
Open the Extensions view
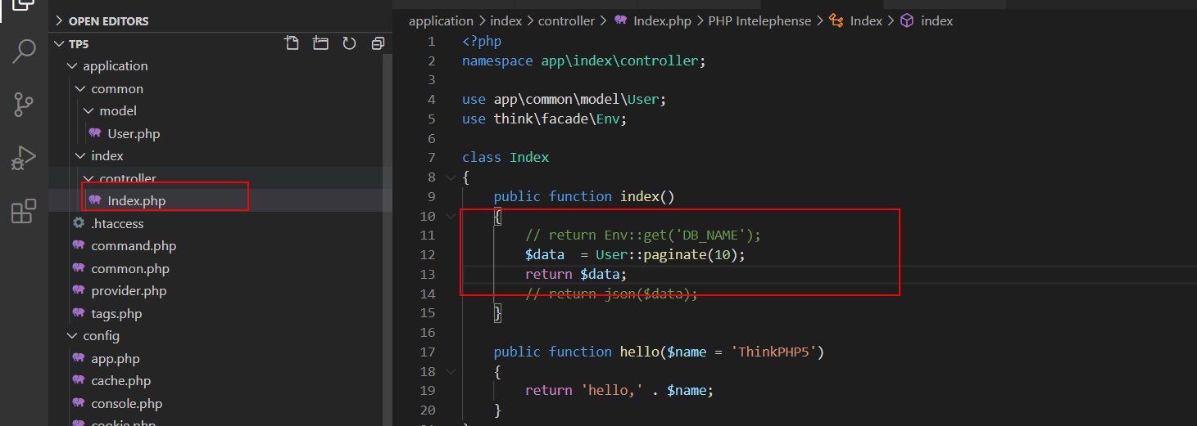23,211
